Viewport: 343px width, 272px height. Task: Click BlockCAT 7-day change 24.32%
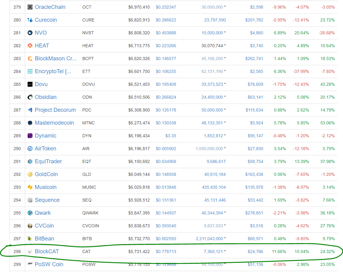[x=327, y=251]
